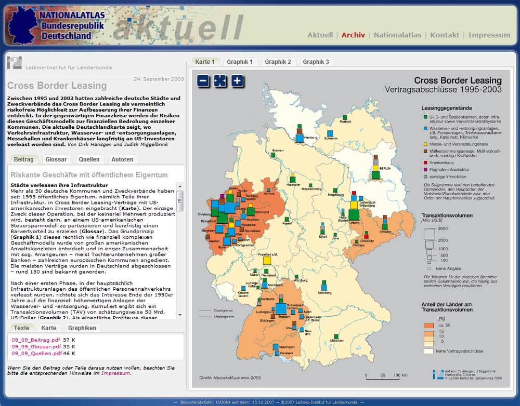Download 09_09_Glossar.pdf
The width and height of the screenshot is (520, 406).
[x=36, y=346]
